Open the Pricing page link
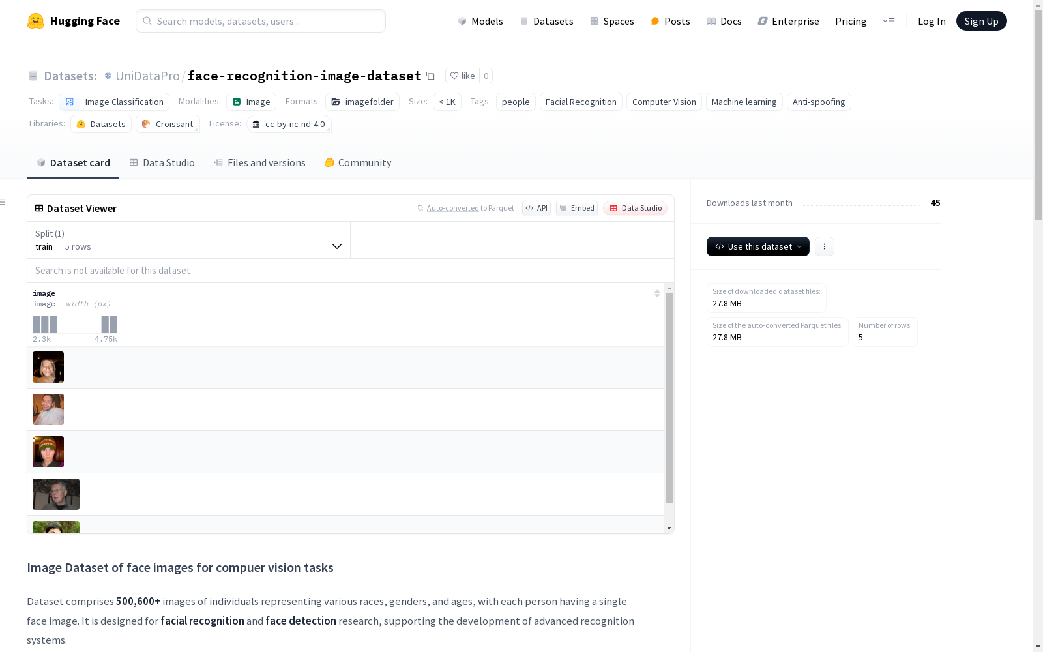Image resolution: width=1043 pixels, height=652 pixels. pyautogui.click(x=851, y=21)
